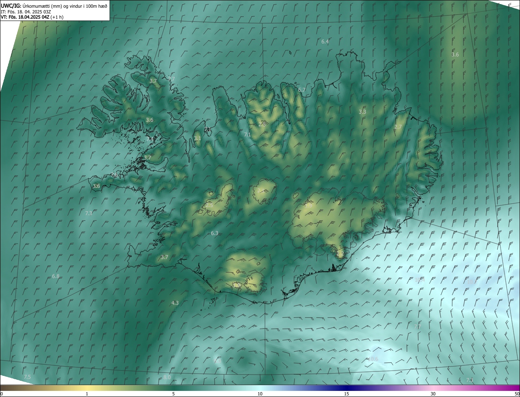Viewport: 520px width, 397px height.
Task: Click the "IT: Fös. 18. 04. 2025 03Z" line
Action: 26,11
